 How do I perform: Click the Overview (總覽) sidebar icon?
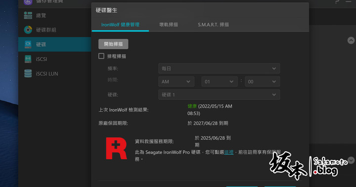coord(28,15)
